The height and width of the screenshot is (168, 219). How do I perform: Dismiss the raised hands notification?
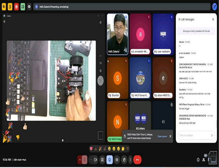click(x=171, y=136)
